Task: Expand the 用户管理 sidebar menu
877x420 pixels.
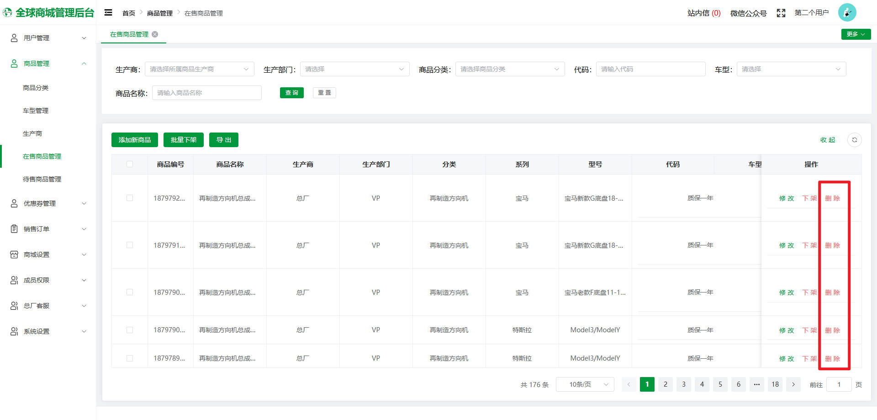Action: pos(48,38)
